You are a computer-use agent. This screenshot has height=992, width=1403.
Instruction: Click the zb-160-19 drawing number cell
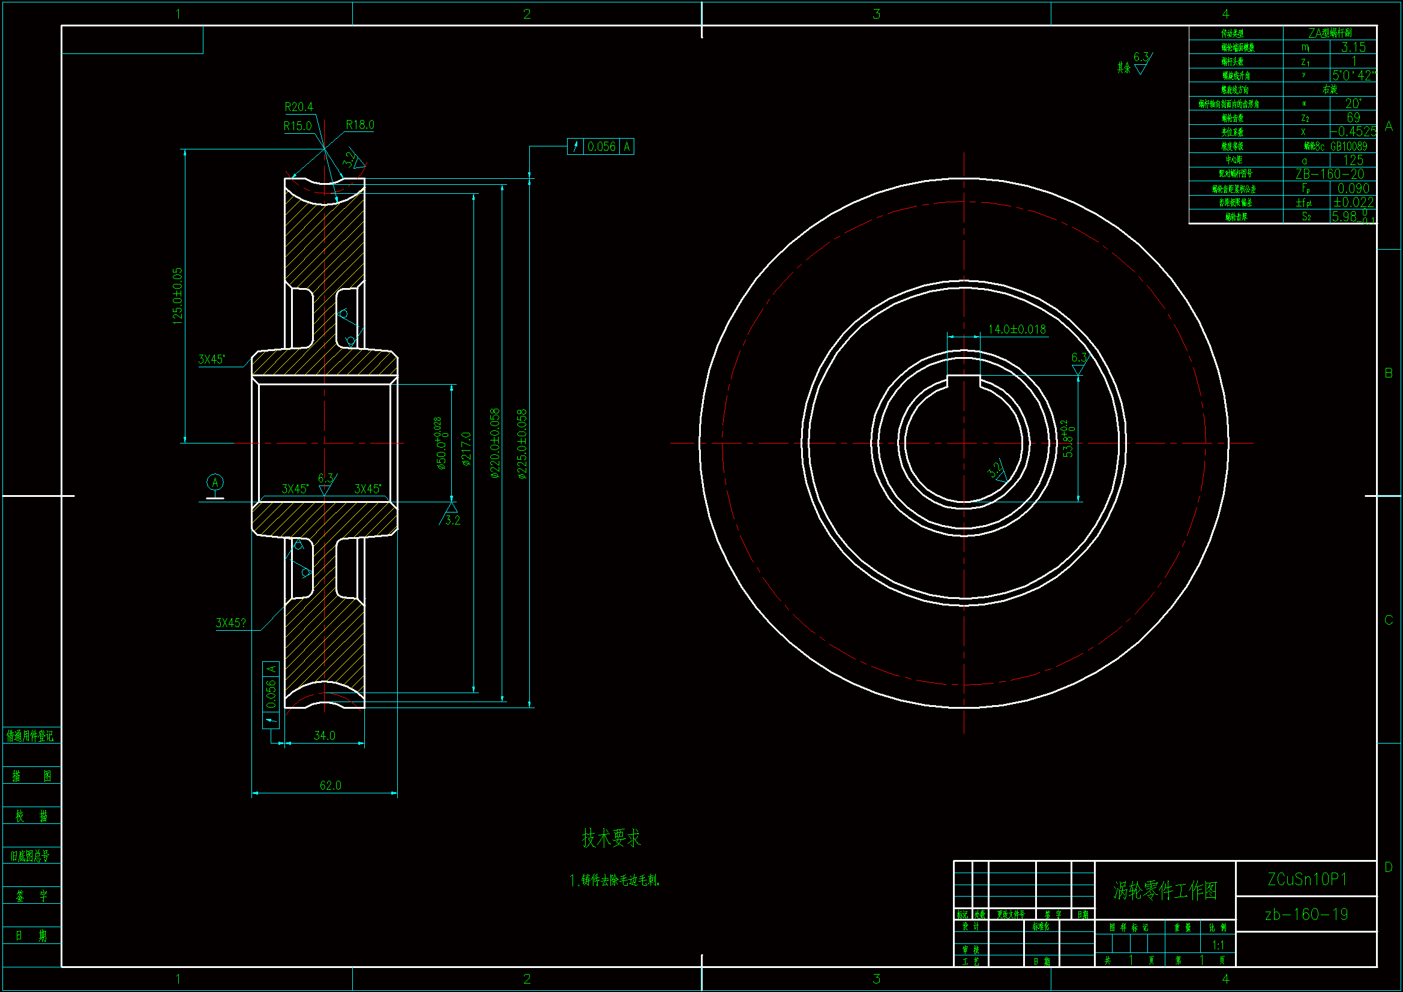tap(1306, 915)
